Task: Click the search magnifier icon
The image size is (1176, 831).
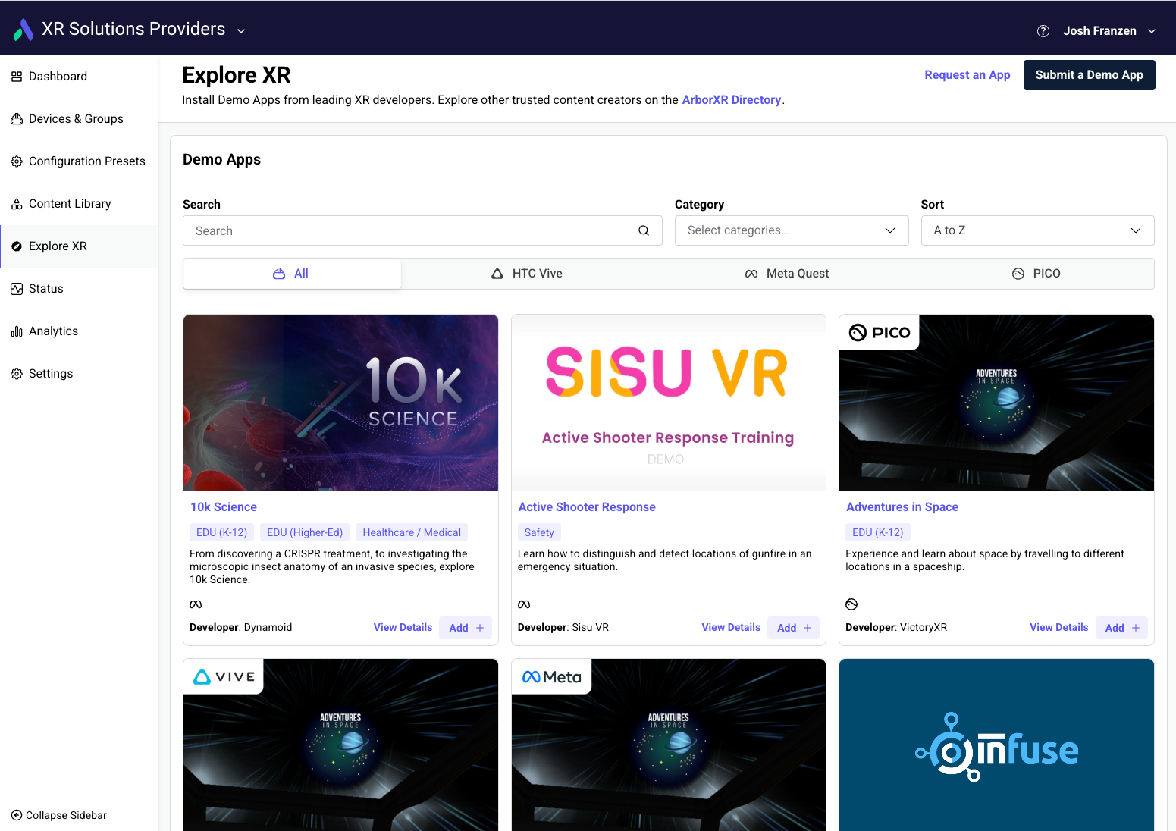Action: point(644,230)
